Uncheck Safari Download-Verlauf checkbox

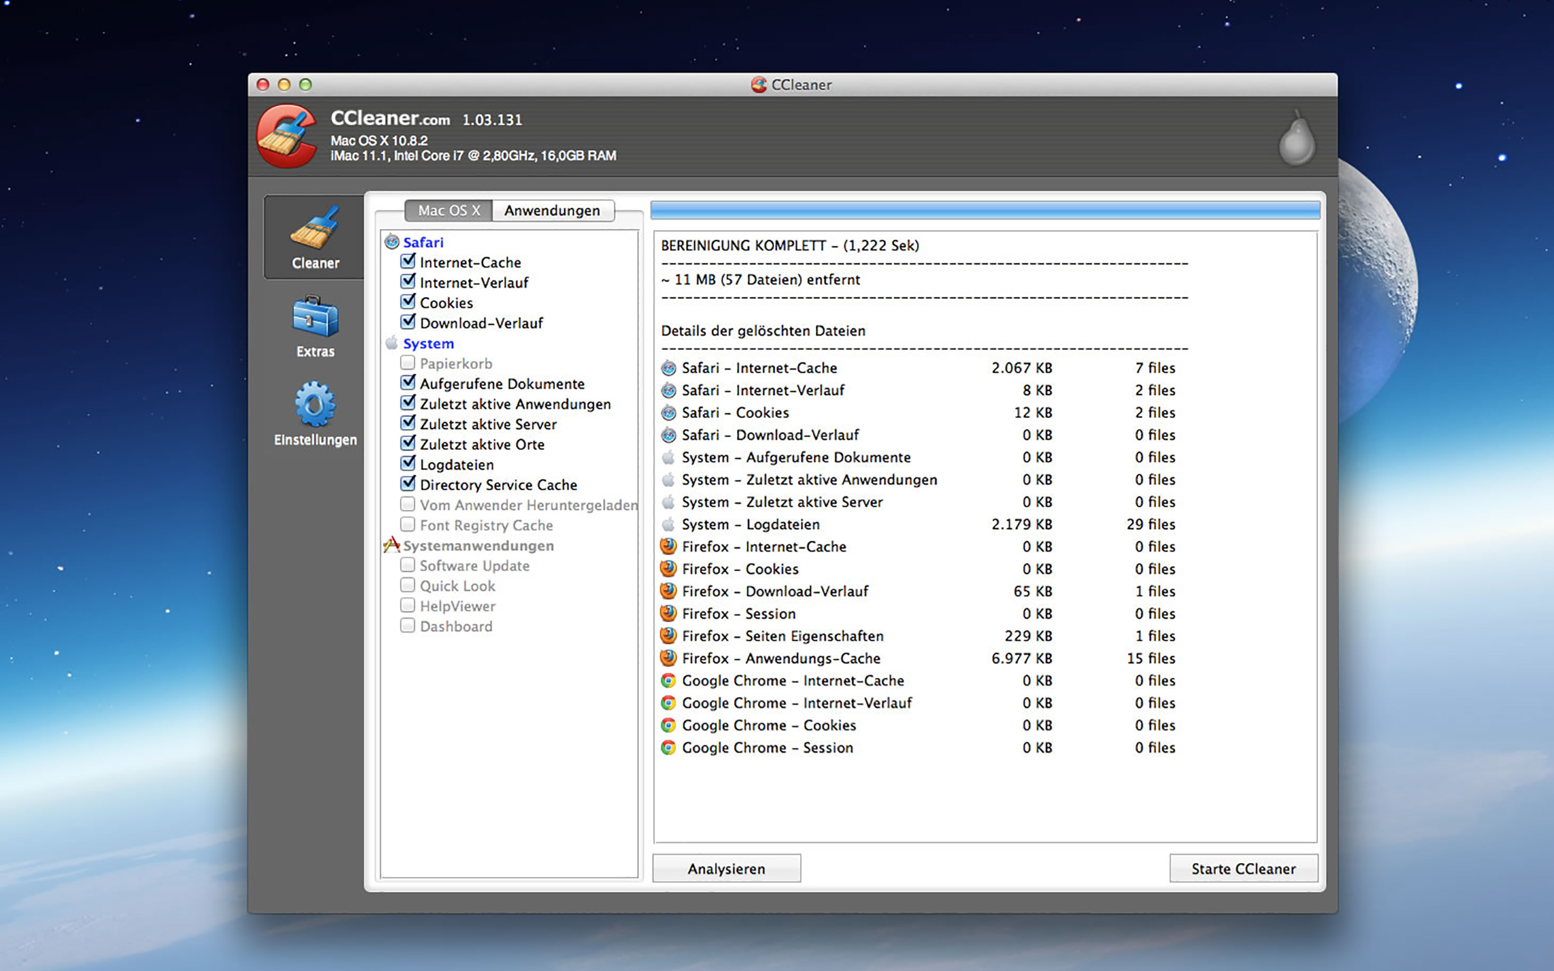[x=408, y=322]
